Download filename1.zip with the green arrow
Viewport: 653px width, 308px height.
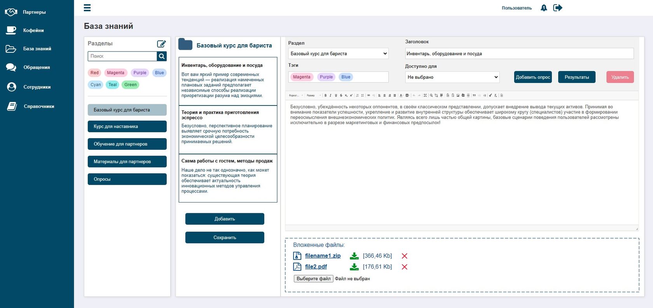[x=354, y=256]
